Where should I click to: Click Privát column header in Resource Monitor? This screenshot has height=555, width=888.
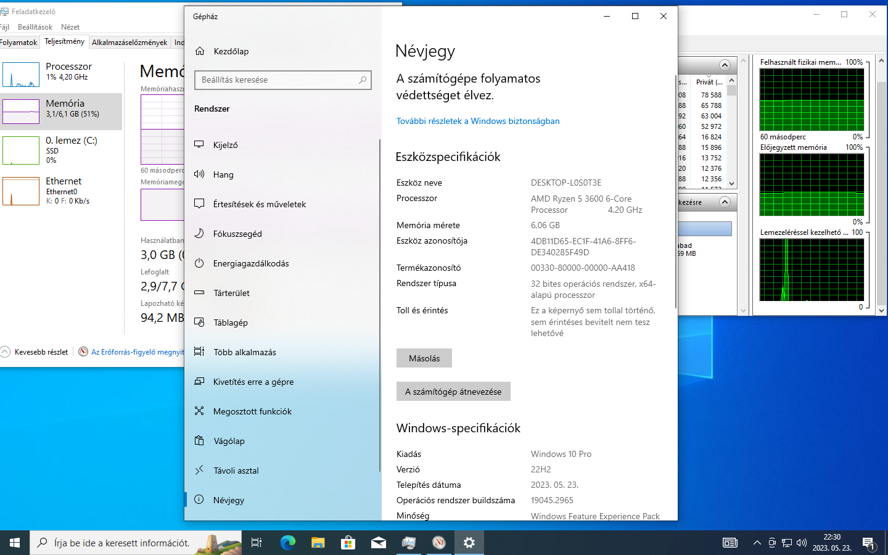(709, 81)
